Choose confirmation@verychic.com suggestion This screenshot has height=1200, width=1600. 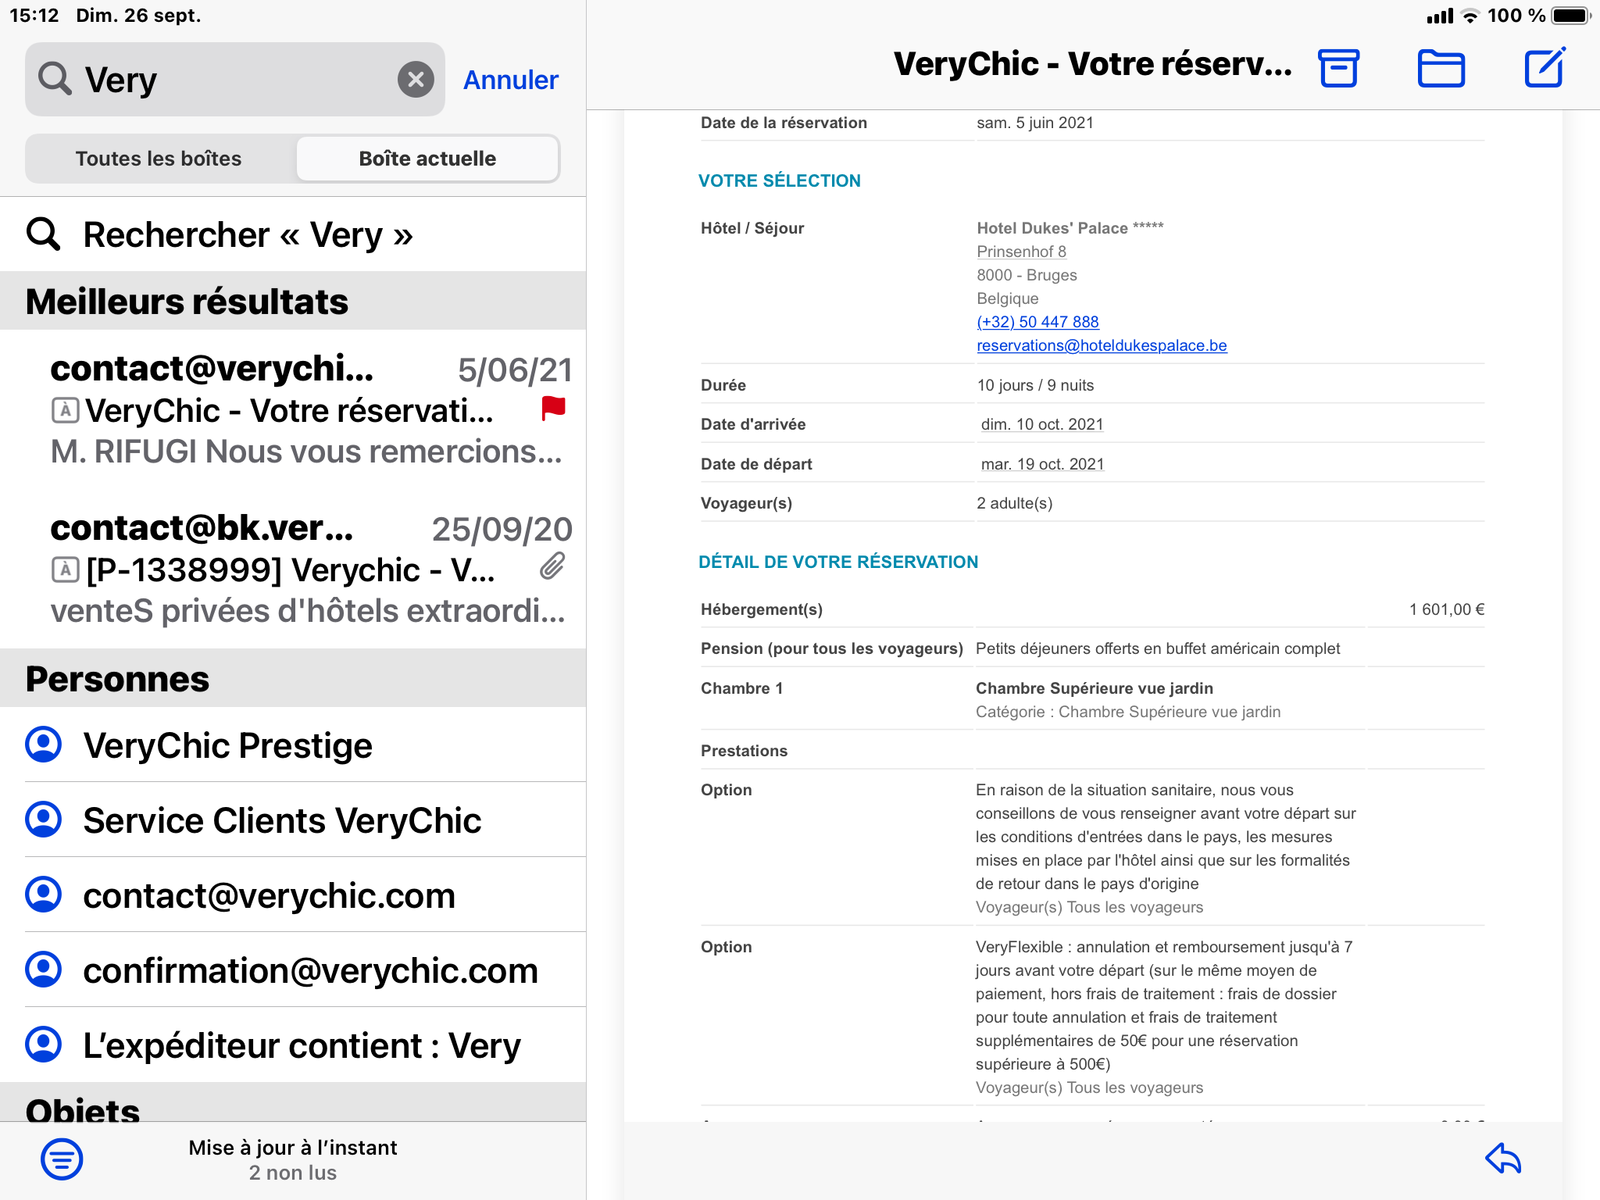coord(310,970)
